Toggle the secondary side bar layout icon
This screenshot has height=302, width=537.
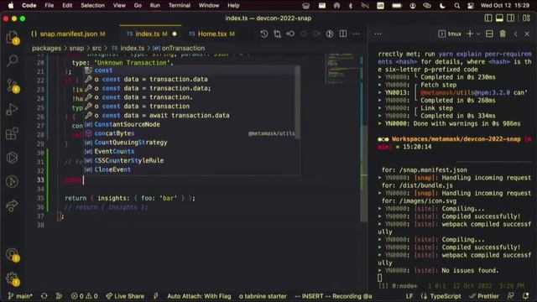[x=510, y=18]
